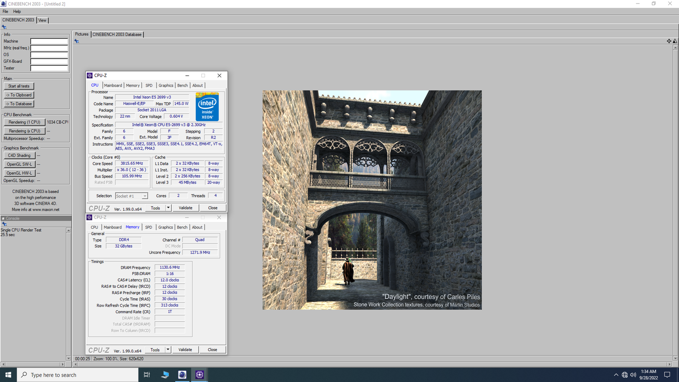Click the Machine input field
679x382 pixels.
coord(49,41)
